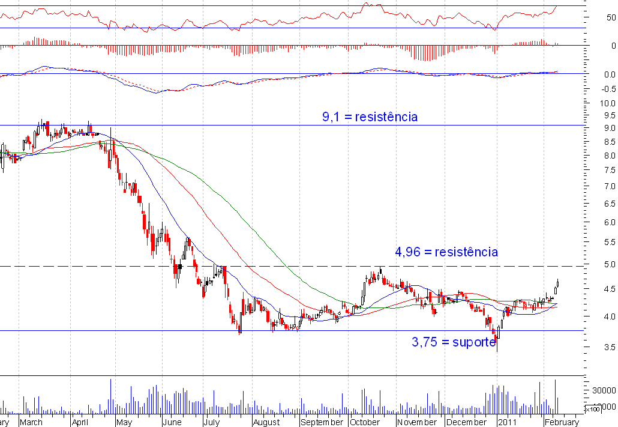The image size is (618, 427).
Task: Click the 8.0 price scale label
Action: click(610, 156)
